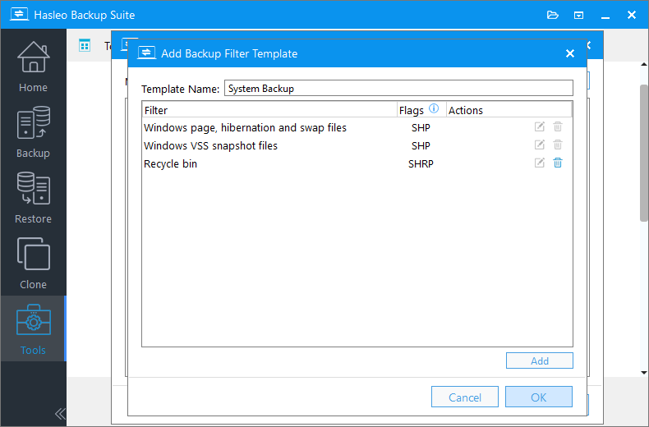Screen dimensions: 649x427
Task: Click the open folder icon in title bar
Action: coord(553,16)
